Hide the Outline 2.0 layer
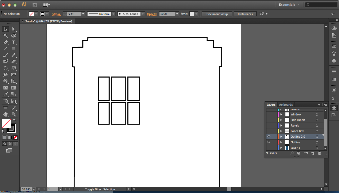Screen dimensions: 339x193 pyautogui.click(x=269, y=137)
